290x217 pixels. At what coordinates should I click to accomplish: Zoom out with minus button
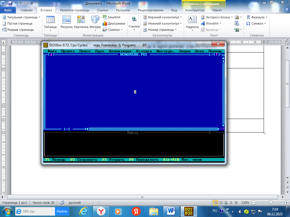pyautogui.click(x=254, y=203)
